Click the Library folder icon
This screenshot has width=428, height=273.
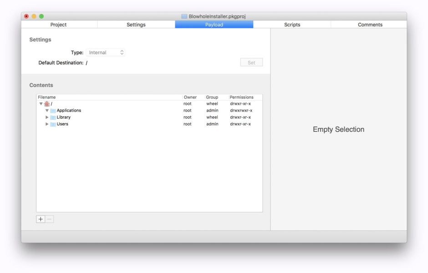[53, 118]
